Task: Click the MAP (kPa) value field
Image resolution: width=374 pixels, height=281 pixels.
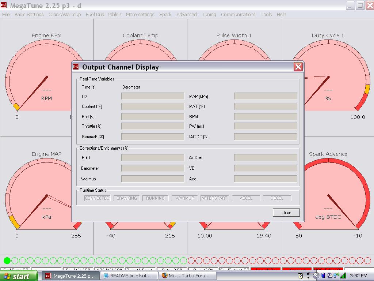Action: pyautogui.click(x=265, y=96)
